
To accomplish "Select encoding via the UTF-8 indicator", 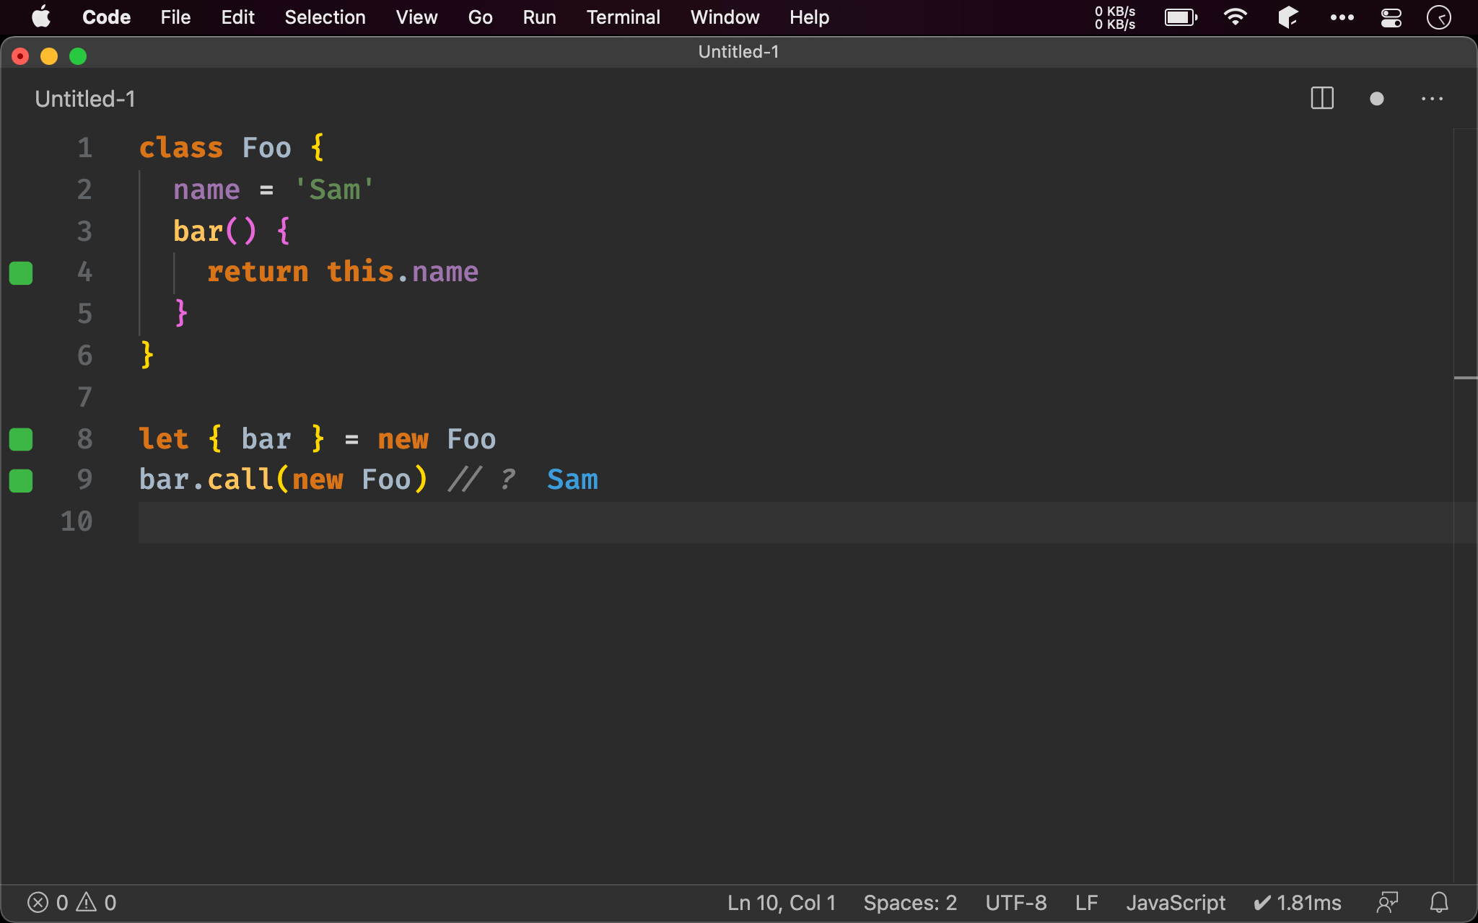I will click(x=1015, y=902).
